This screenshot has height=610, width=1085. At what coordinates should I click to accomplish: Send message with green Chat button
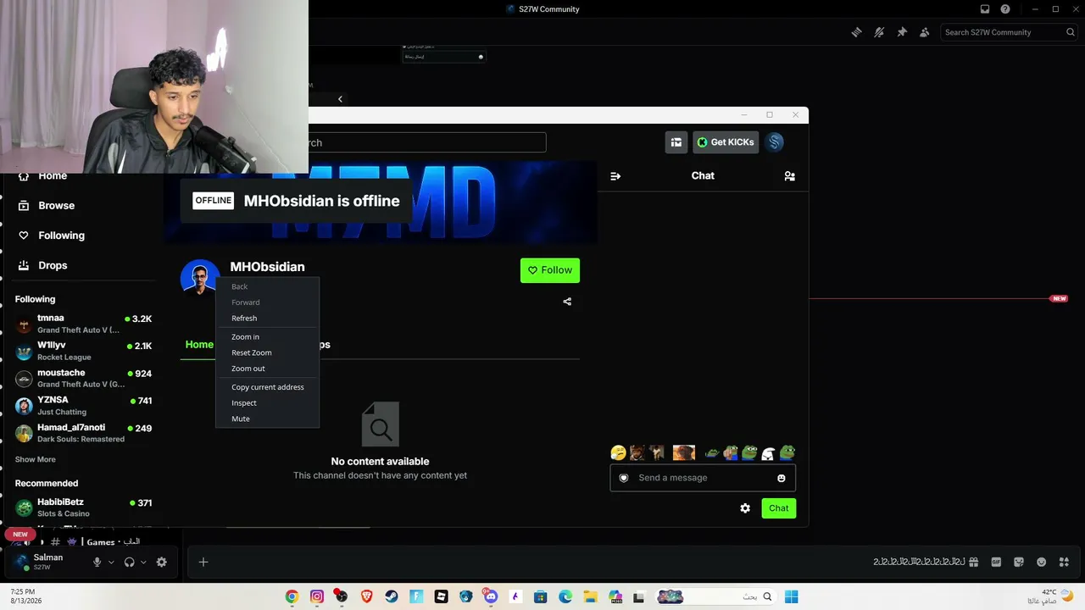tap(778, 508)
